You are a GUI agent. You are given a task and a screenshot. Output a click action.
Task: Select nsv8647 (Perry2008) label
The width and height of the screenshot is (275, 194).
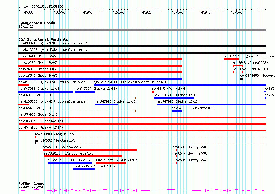(190, 153)
